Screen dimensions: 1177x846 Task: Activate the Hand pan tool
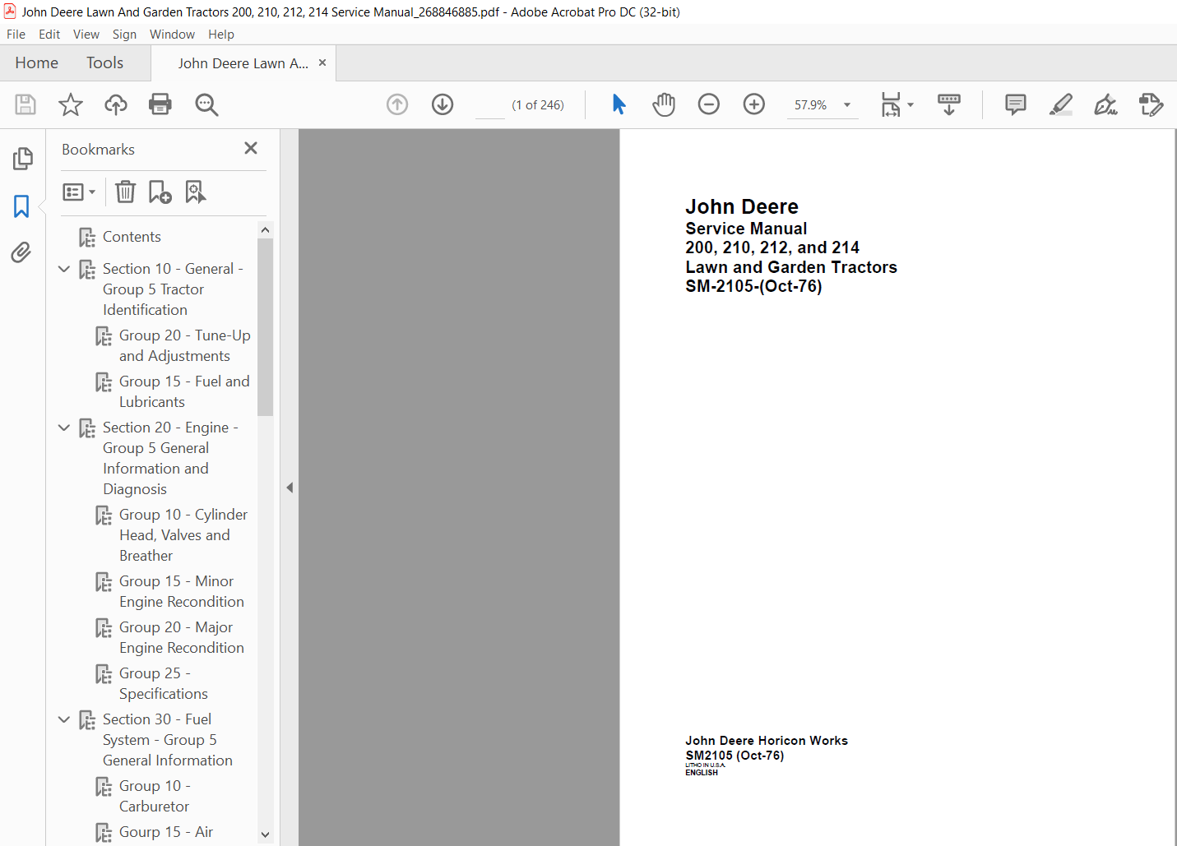pos(664,104)
